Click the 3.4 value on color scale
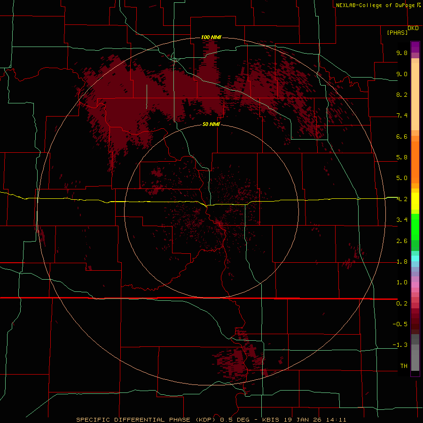The image size is (423, 423). (402, 220)
